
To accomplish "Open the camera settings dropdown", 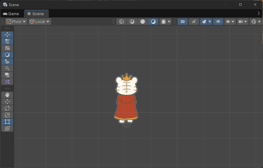I will [243, 22].
